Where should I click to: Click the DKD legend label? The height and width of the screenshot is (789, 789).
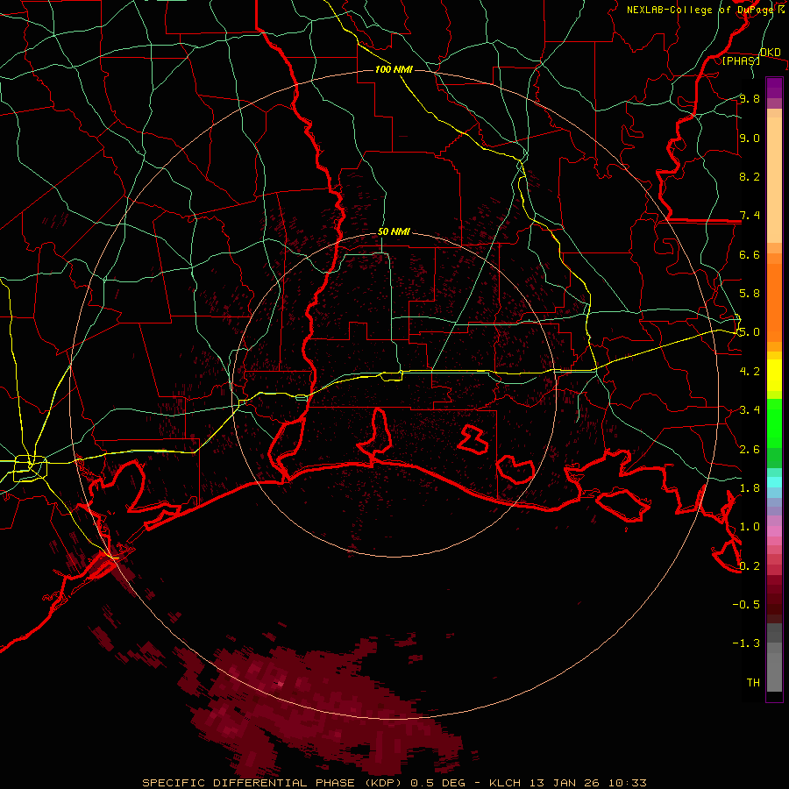(x=771, y=53)
